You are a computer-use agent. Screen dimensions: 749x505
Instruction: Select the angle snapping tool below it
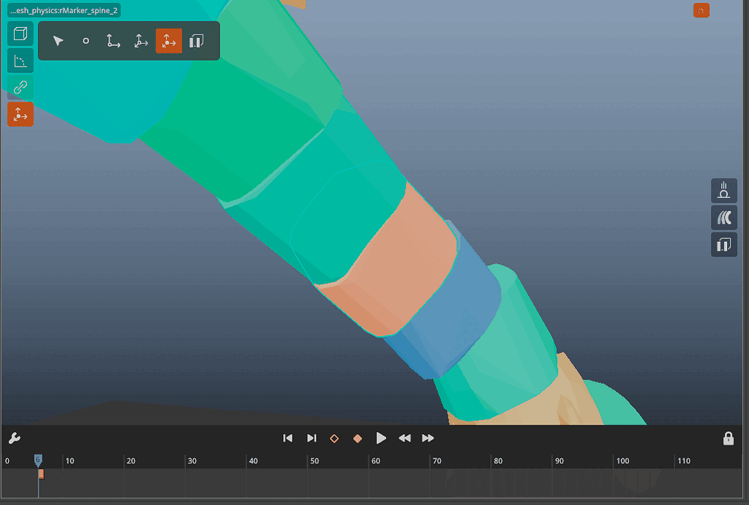click(20, 61)
